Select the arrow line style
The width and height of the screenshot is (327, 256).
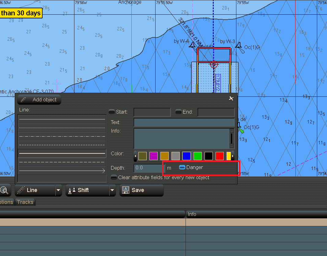[62, 171]
